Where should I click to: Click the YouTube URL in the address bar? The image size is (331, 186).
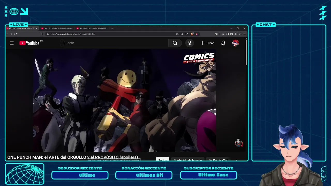coord(73,34)
